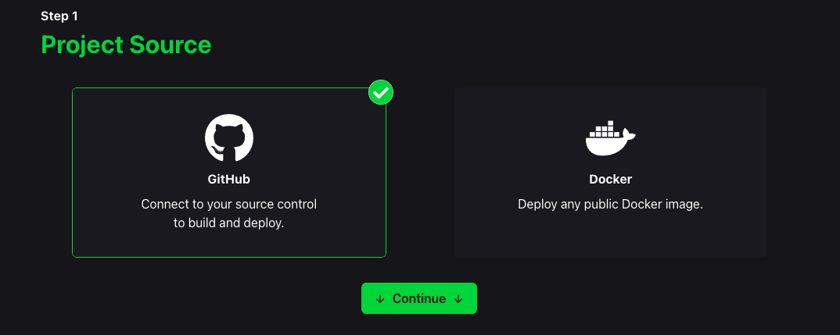Screen dimensions: 840x335
Task: Click the bold "Docker" title text
Action: point(610,180)
